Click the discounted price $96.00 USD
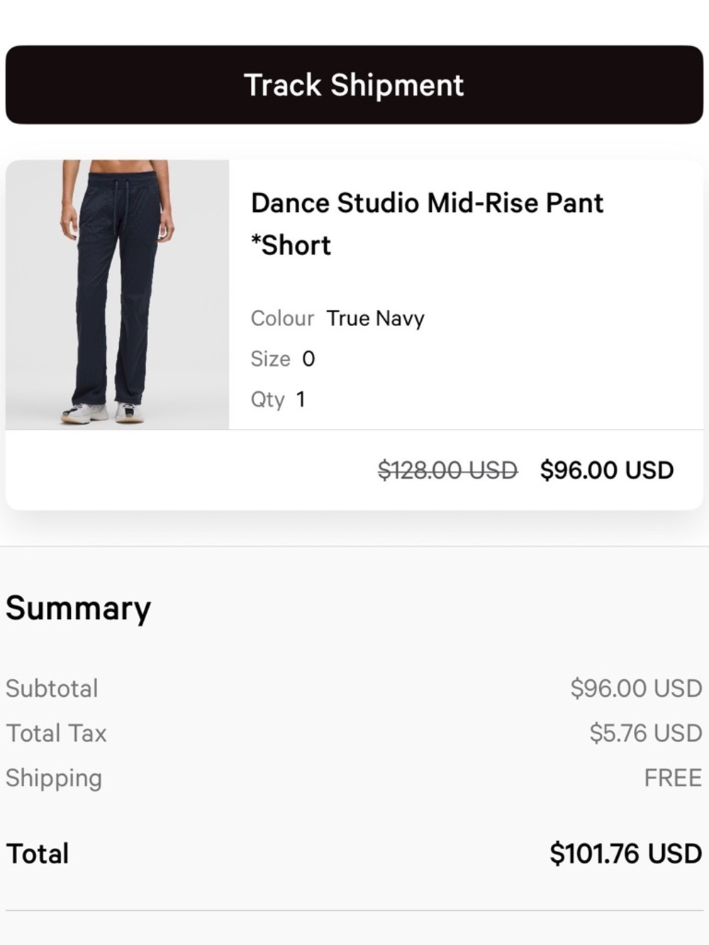 pos(607,469)
